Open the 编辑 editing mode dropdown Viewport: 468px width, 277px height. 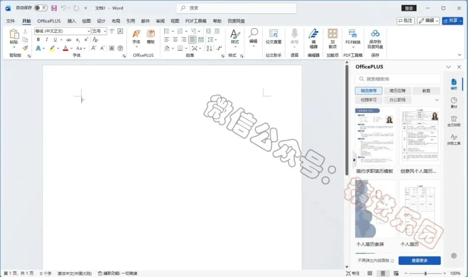click(x=428, y=21)
